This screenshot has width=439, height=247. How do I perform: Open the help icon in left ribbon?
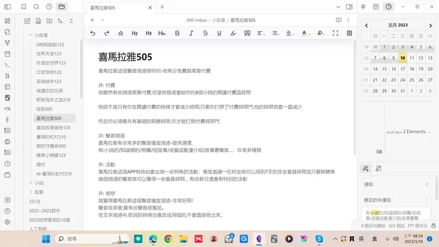(x=8, y=211)
